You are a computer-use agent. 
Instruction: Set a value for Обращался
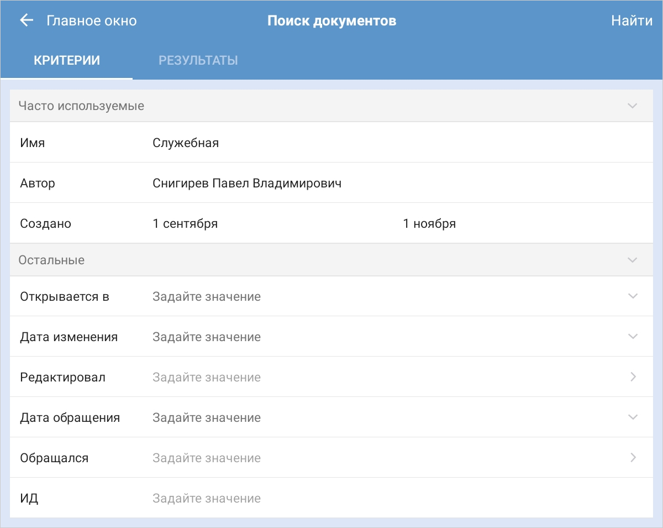[x=206, y=458]
